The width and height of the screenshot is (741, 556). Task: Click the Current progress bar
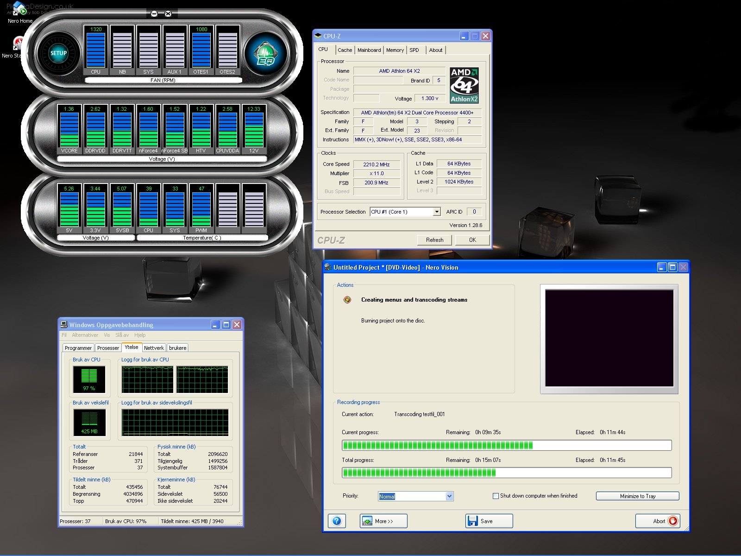(507, 445)
